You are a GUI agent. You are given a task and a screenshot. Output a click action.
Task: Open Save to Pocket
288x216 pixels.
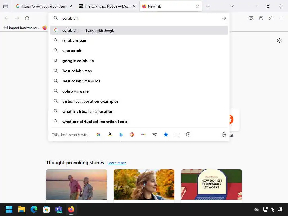tap(251, 18)
